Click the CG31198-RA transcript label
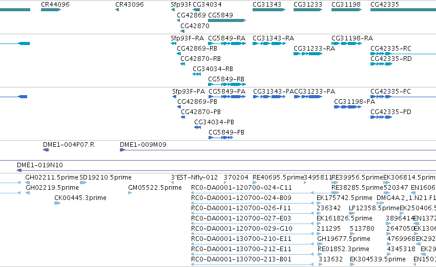436x267 pixels. tap(352, 38)
